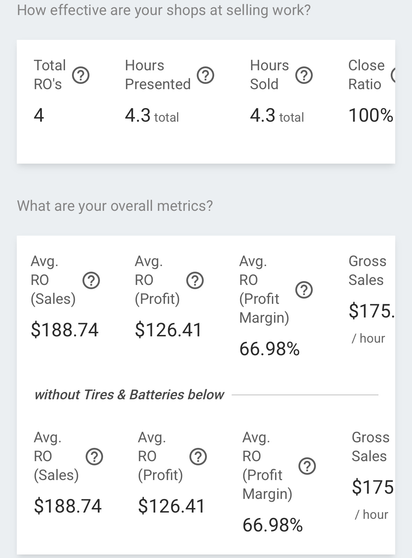
Task: Tap help icon for bottom Profit Margin
Action: (x=307, y=466)
